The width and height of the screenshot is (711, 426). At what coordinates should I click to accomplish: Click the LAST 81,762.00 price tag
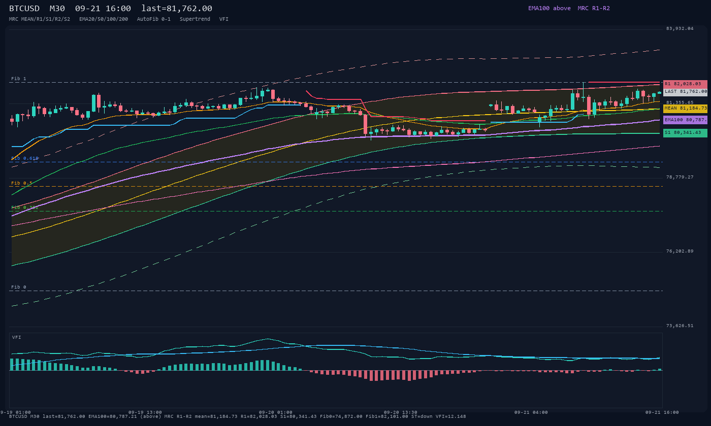685,92
